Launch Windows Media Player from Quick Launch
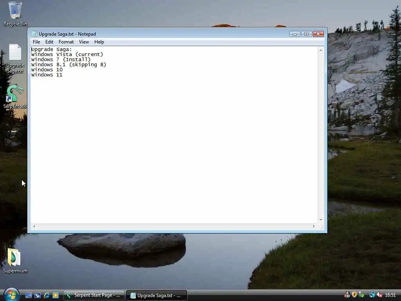This screenshot has height=301, width=401. coord(56,296)
